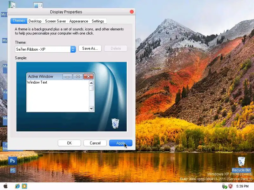Click the sample window's minimize icon

[68, 77]
